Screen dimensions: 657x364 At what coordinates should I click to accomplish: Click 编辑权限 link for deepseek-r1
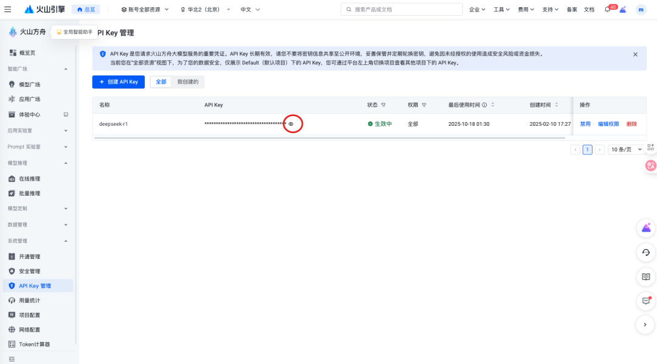[x=608, y=124]
